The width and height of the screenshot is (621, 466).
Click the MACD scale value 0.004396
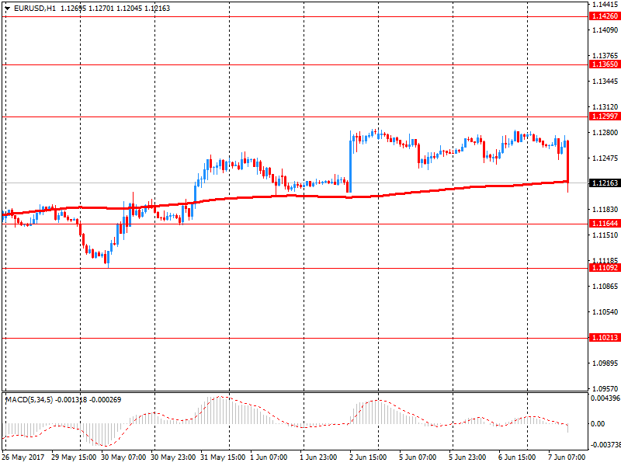(605, 398)
